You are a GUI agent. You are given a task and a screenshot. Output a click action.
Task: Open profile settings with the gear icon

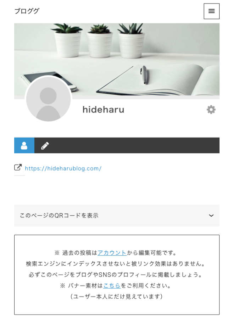click(211, 110)
